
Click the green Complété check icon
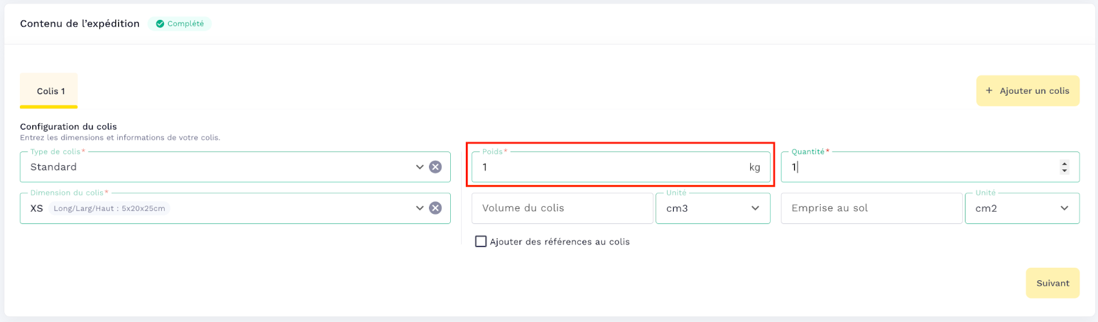click(160, 24)
